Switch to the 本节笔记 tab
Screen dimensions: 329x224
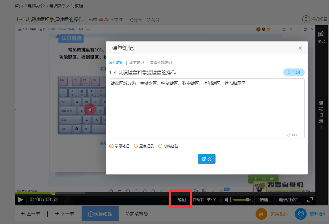(x=137, y=63)
